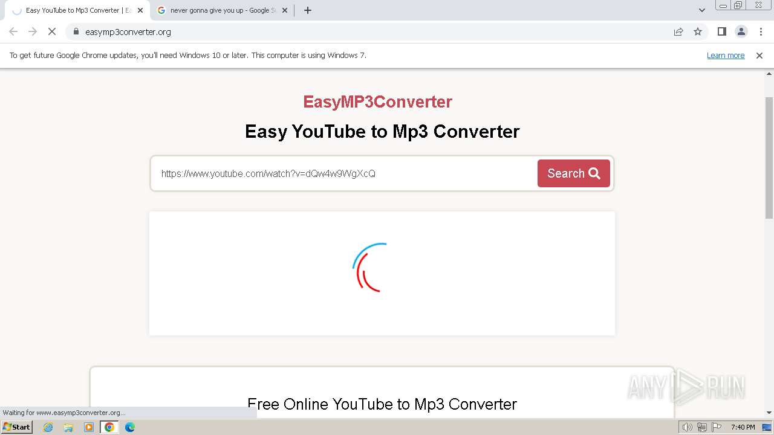
Task: Restore down the Chrome window
Action: click(x=739, y=5)
